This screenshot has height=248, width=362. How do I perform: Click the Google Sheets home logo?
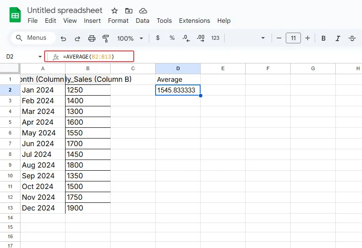click(x=15, y=15)
